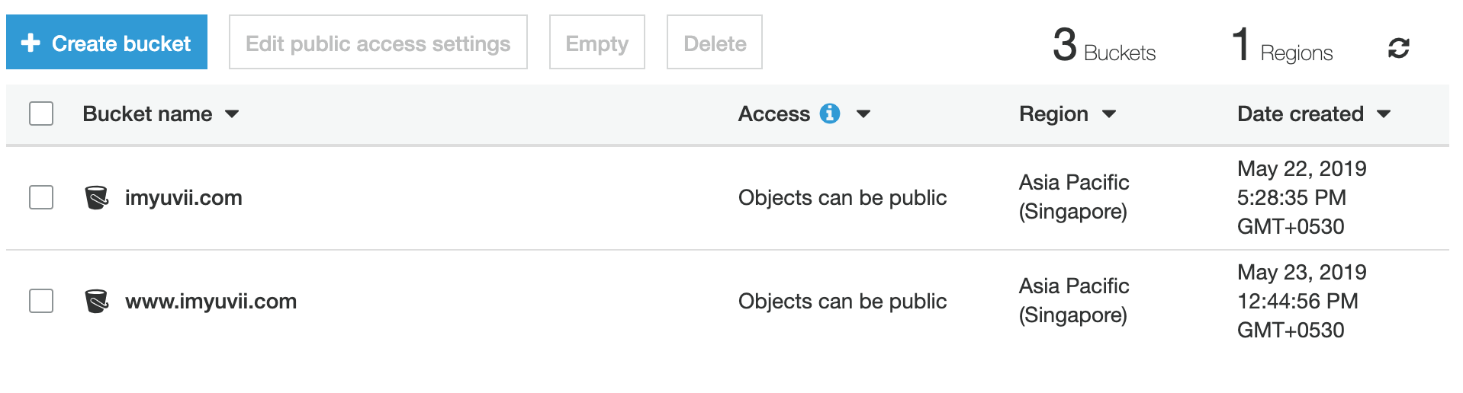The height and width of the screenshot is (393, 1463).
Task: Open the Date created sort arrow
Action: [1384, 114]
